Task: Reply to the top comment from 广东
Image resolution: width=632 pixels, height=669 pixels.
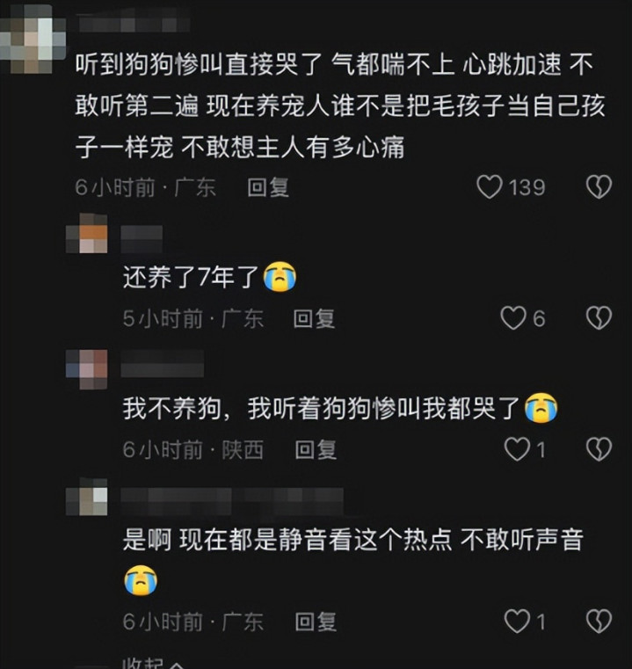Action: [268, 188]
